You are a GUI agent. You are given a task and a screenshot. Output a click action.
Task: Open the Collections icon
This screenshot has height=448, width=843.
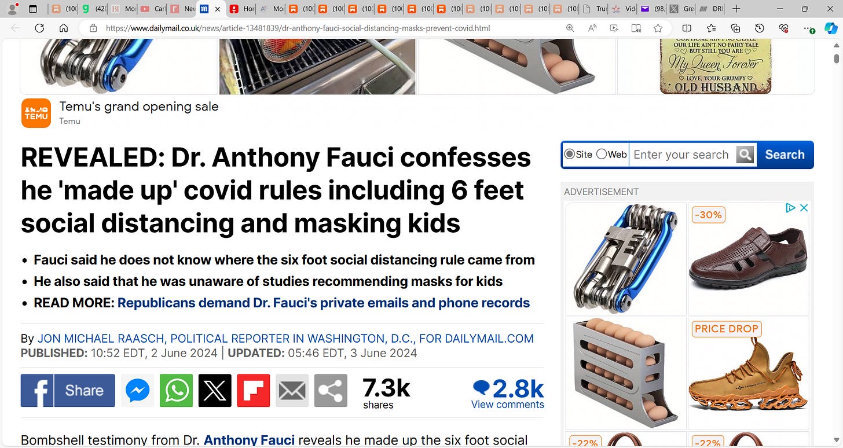tap(735, 28)
